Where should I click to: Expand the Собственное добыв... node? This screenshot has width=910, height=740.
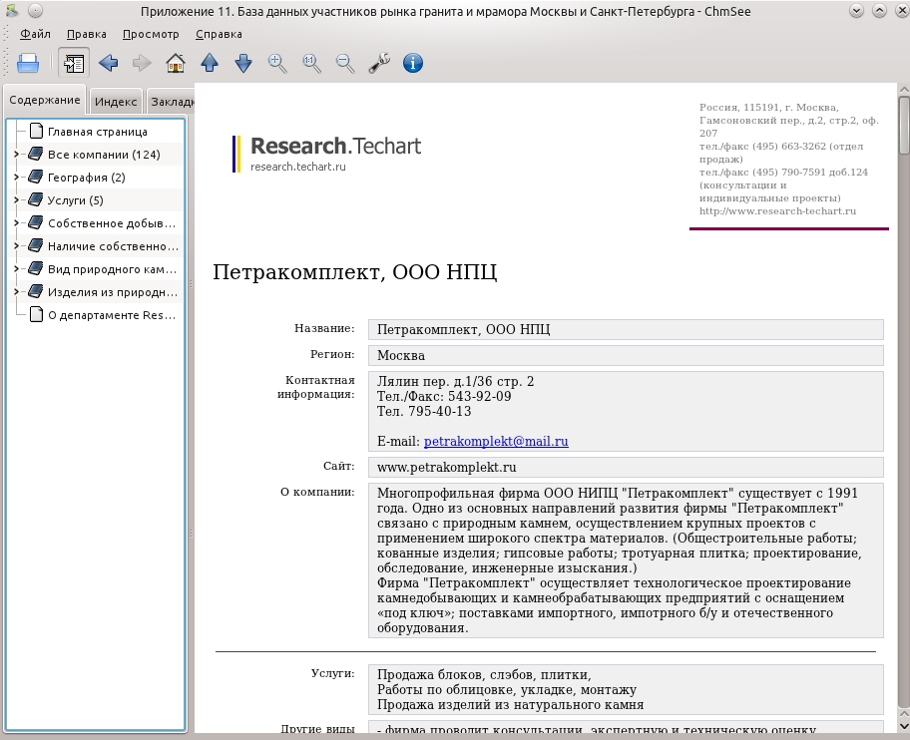pyautogui.click(x=16, y=223)
